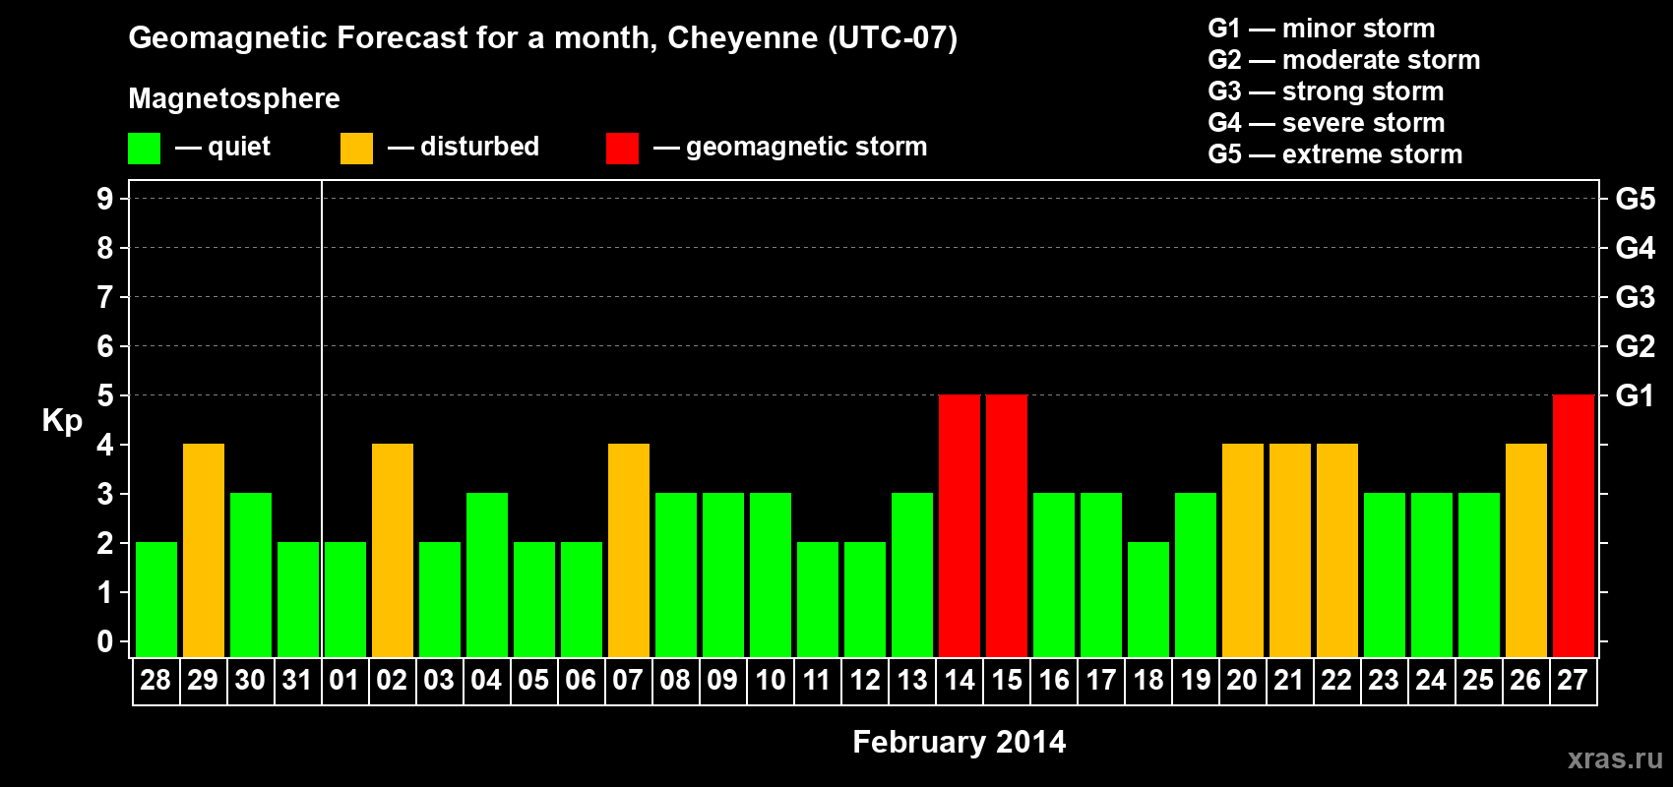
Task: Click the orange bar for day 29
Action: 204,551
